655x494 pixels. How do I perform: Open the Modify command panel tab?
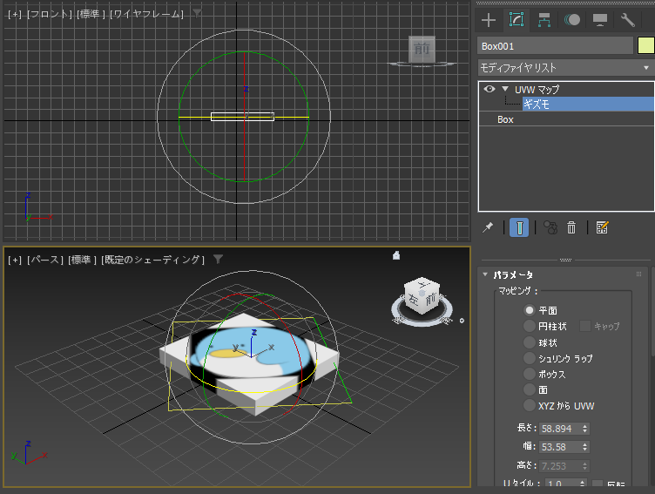pos(517,20)
